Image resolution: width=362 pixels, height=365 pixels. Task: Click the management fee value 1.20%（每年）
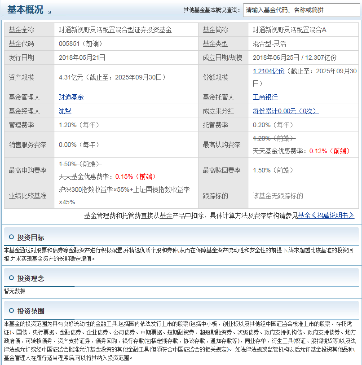click(79, 125)
